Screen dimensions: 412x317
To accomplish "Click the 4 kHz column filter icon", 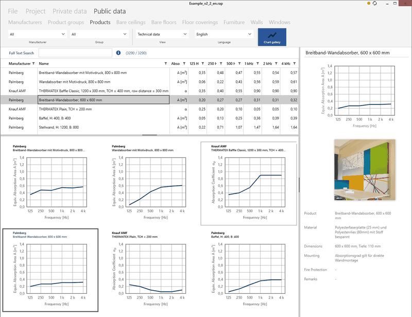I will (x=295, y=63).
